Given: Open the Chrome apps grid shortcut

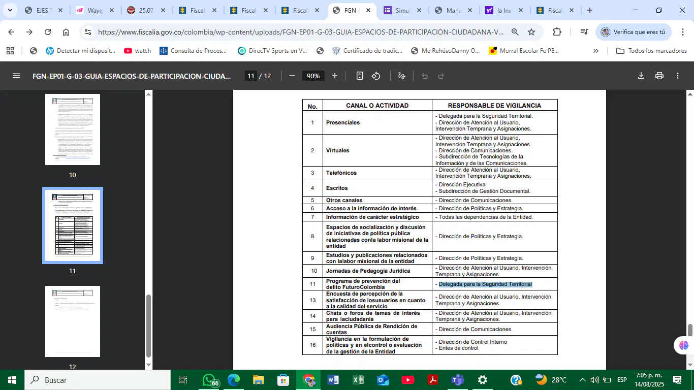Looking at the screenshot, I should [10, 51].
